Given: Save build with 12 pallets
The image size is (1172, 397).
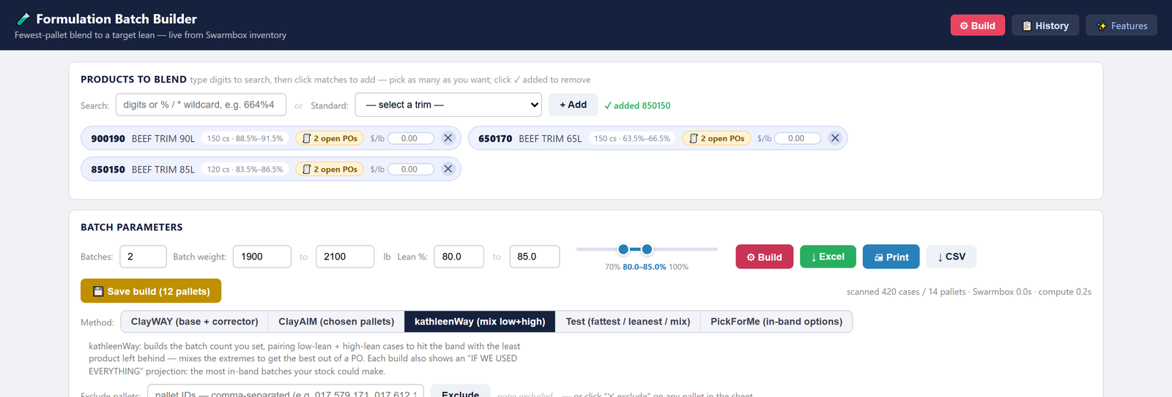Looking at the screenshot, I should click(151, 291).
